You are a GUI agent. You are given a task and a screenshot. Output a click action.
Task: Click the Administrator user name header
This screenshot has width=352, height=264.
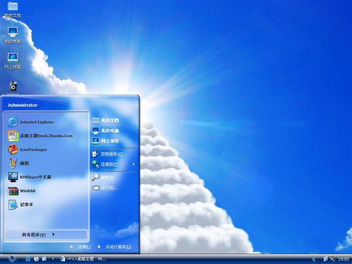click(23, 105)
